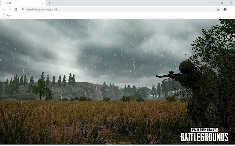Open a new tab with the plus button
Image resolution: width=235 pixels, height=146 pixels.
[50, 3]
